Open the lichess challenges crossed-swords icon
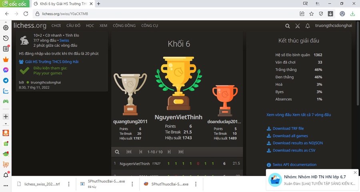This screenshot has height=192, width=360. point(298,26)
